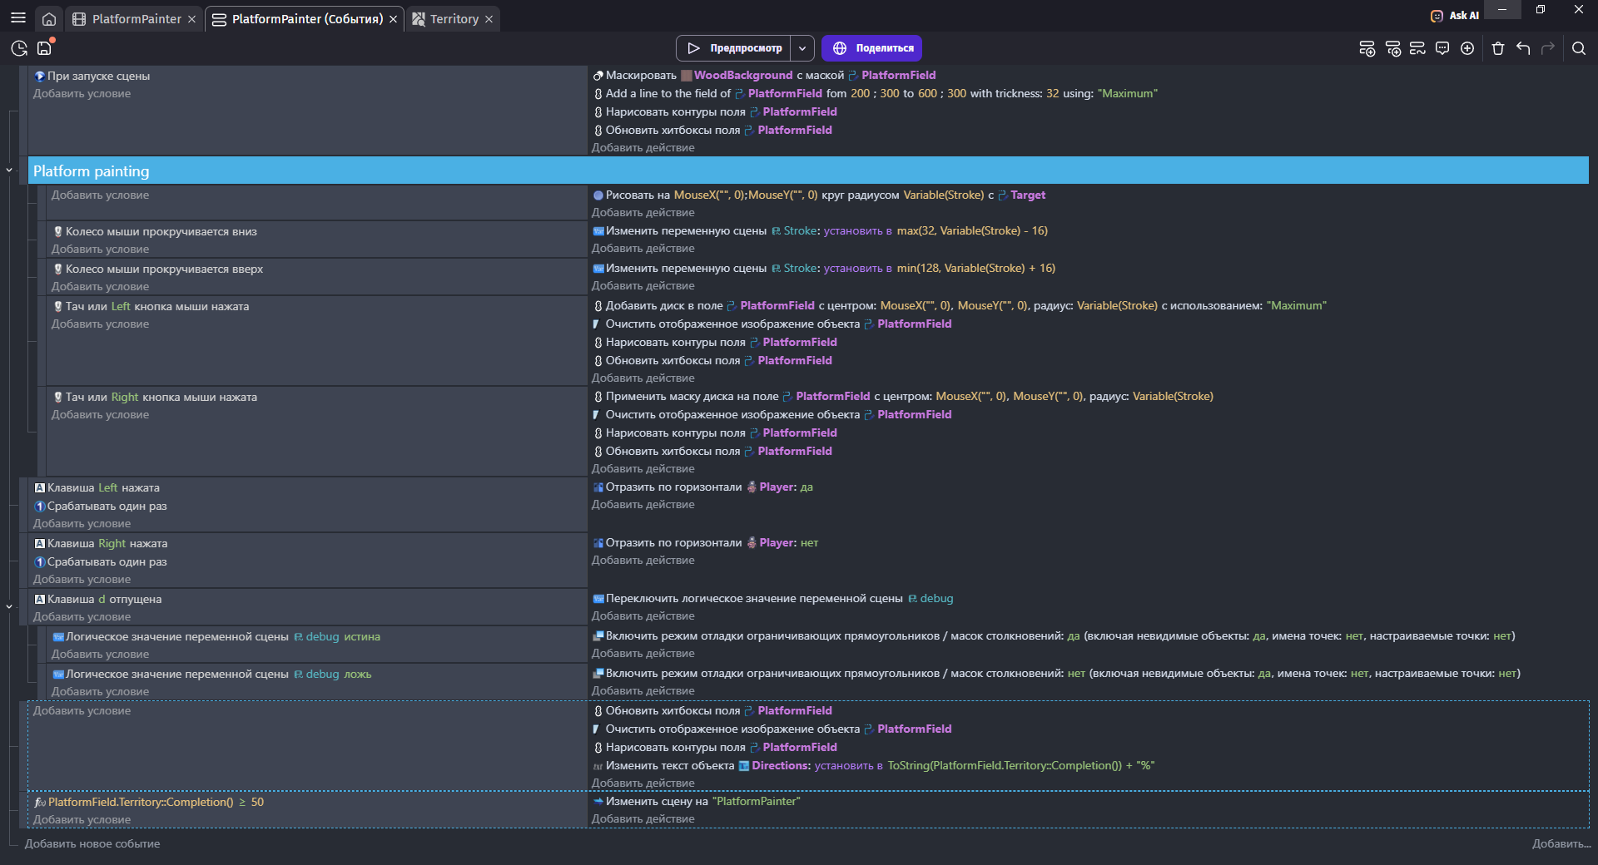The height and width of the screenshot is (865, 1598).
Task: Open search in events
Action: tap(1578, 48)
